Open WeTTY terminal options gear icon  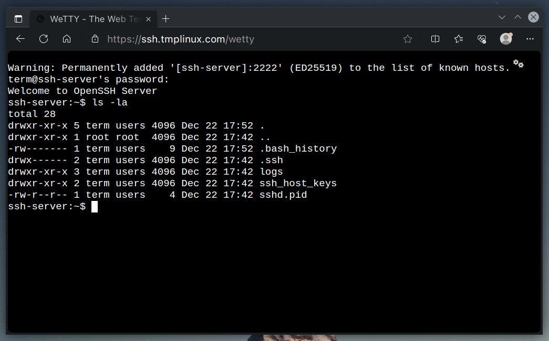(x=518, y=63)
